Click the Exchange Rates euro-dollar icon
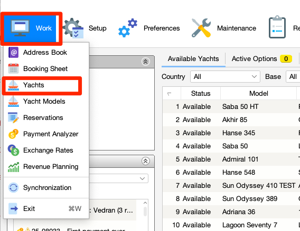The width and height of the screenshot is (300, 231). [x=13, y=150]
